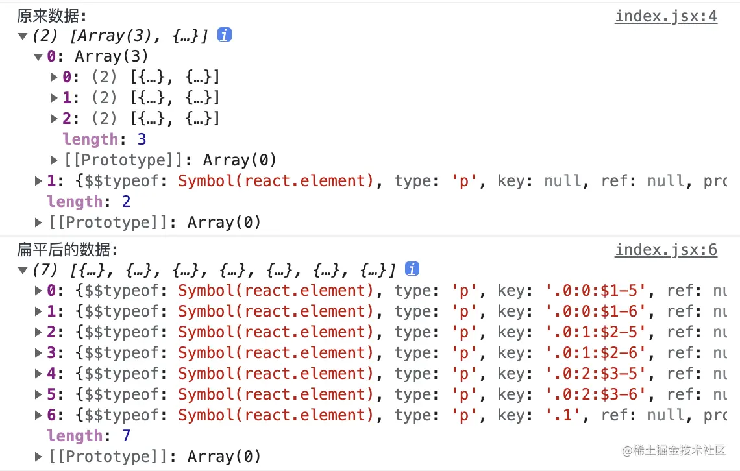The width and height of the screenshot is (740, 471).
Task: Expand nested item 1: (2) [{…}, {…}]
Action: [x=55, y=99]
